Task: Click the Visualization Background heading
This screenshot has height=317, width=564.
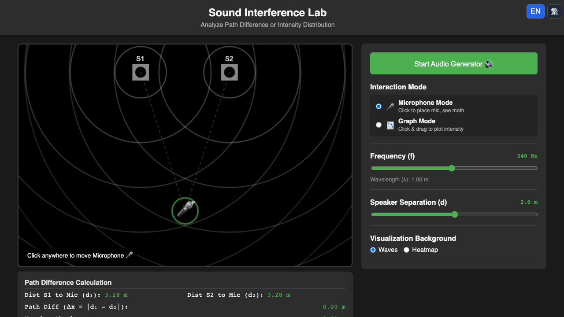Action: 413,238
